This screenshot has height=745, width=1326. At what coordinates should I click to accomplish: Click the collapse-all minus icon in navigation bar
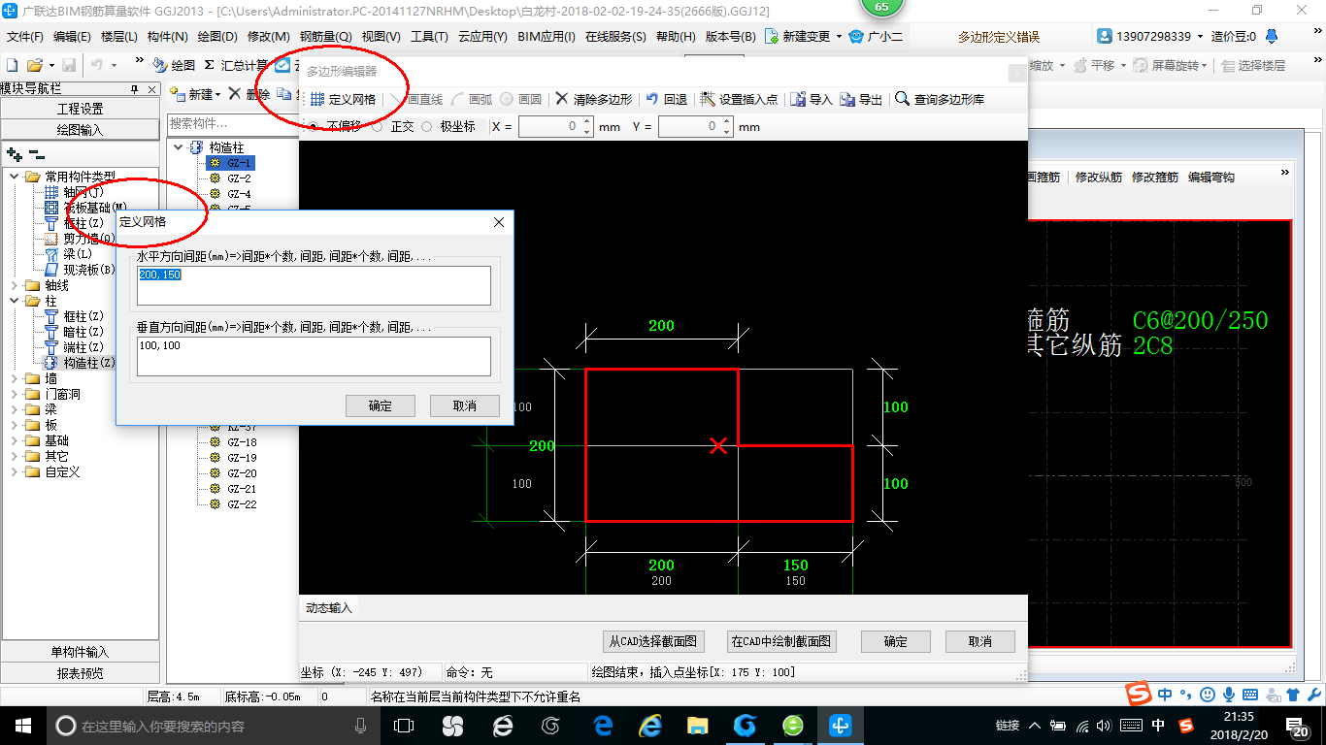tap(36, 153)
